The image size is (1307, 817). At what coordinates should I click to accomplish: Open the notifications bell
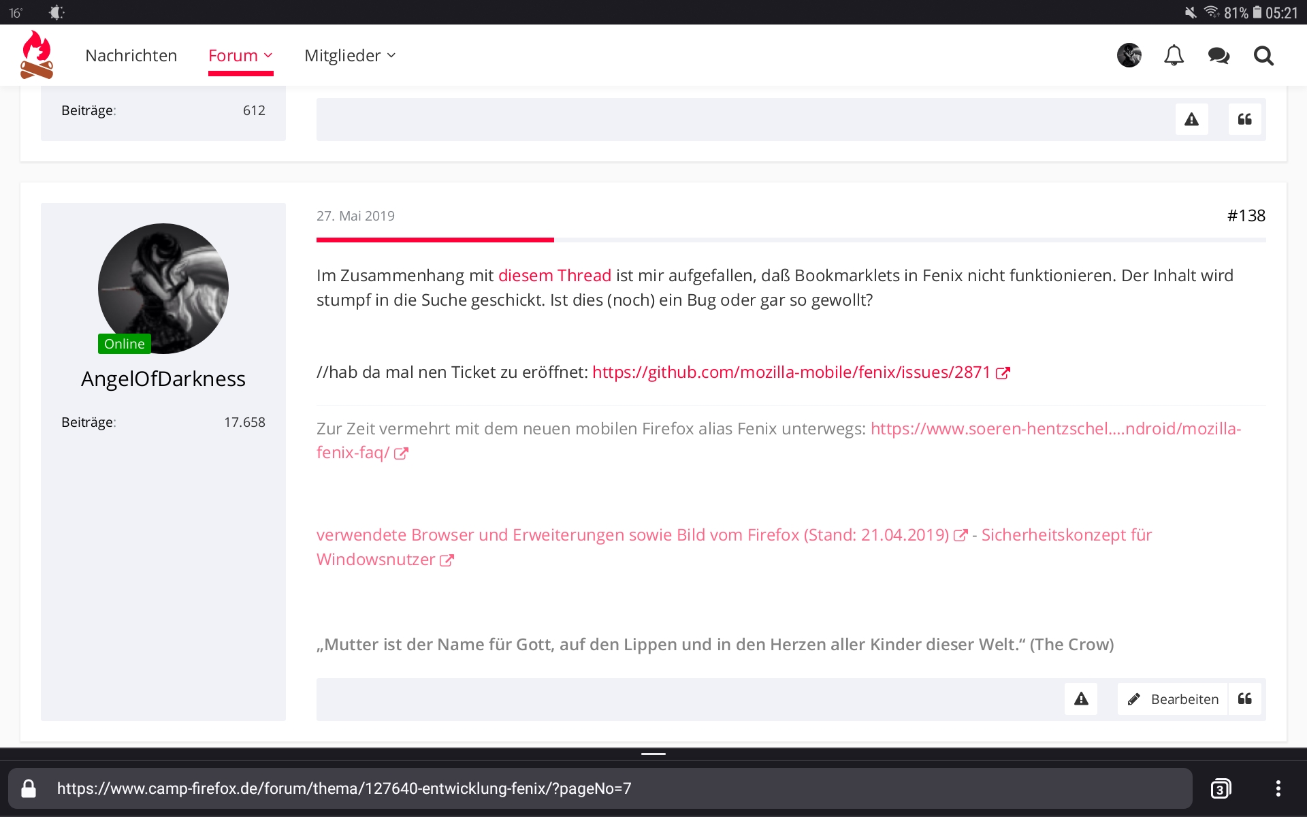tap(1174, 55)
